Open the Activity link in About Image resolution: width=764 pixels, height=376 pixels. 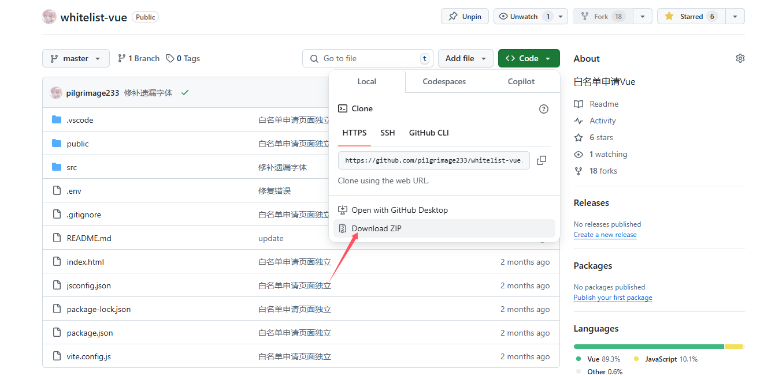[603, 121]
